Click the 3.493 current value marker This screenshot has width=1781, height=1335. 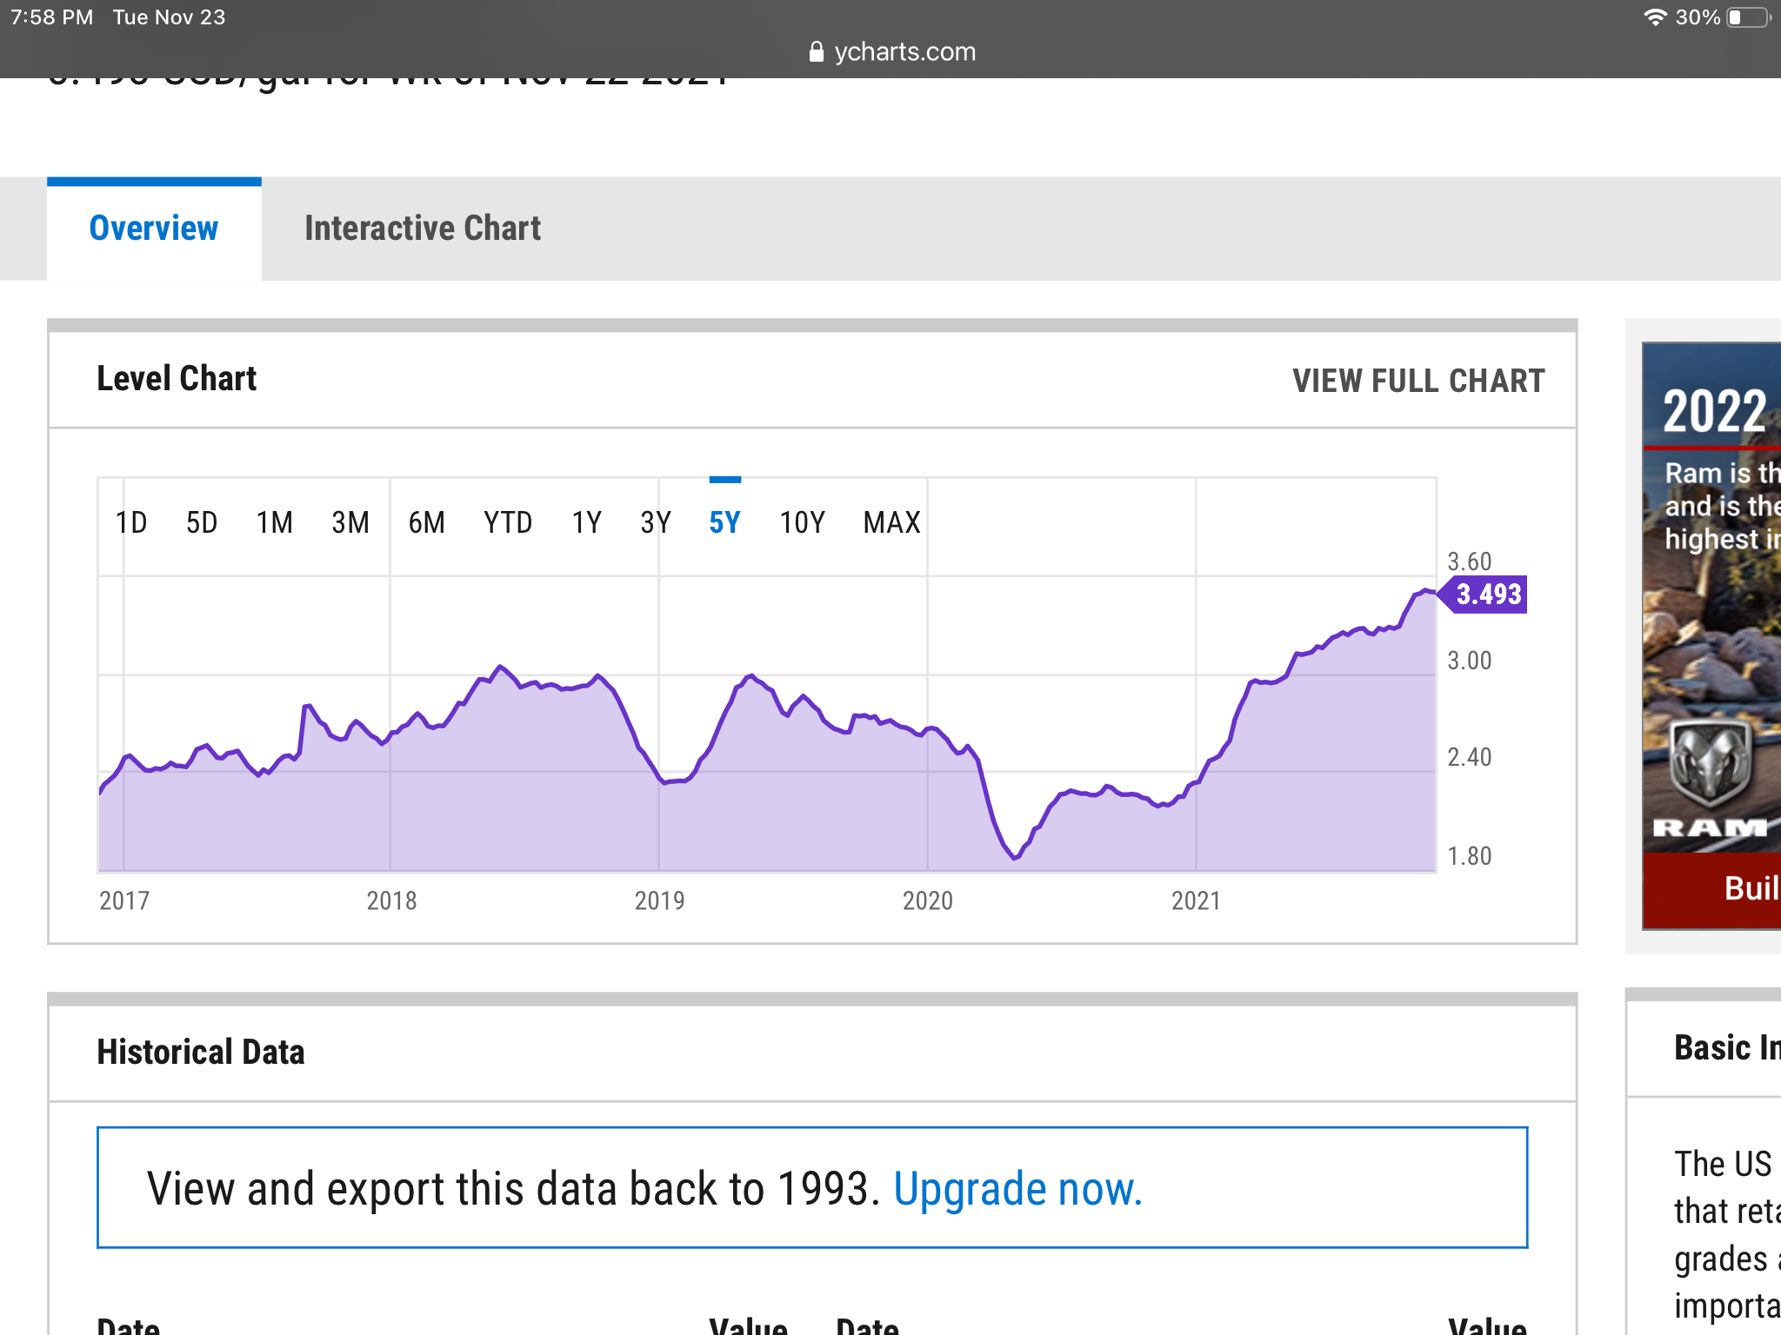[x=1487, y=594]
